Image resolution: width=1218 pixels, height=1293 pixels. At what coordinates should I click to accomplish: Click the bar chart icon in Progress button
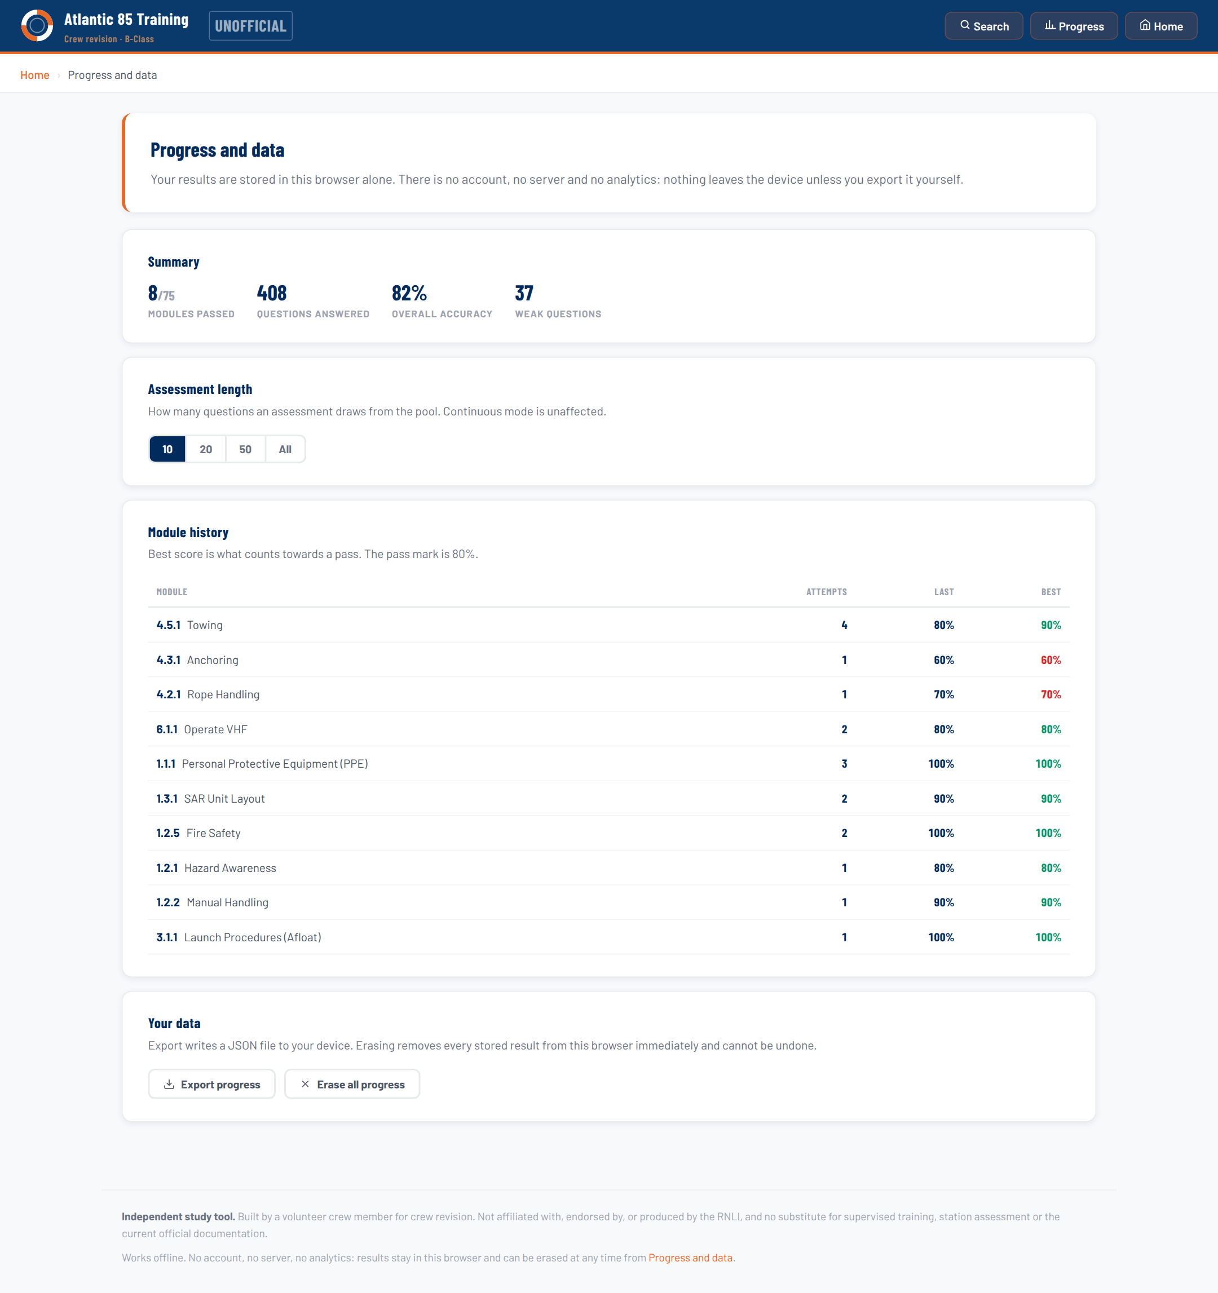tap(1049, 25)
